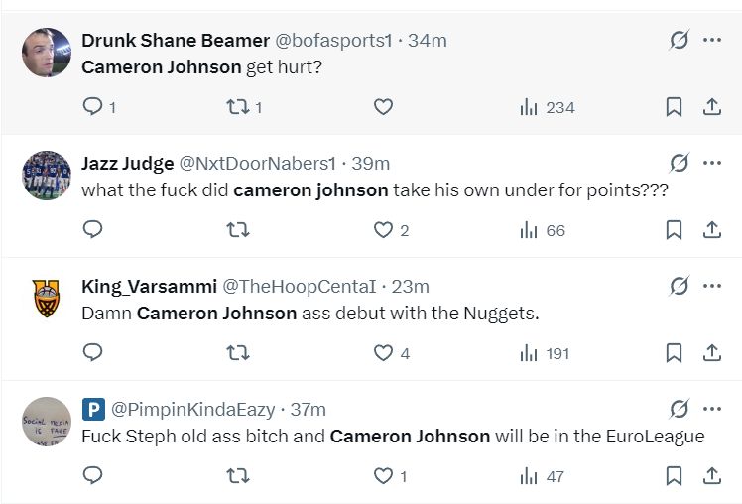View analytics of Jazz Judge tweet (66 views)
Viewport: 742px width, 504px height.
click(x=543, y=230)
